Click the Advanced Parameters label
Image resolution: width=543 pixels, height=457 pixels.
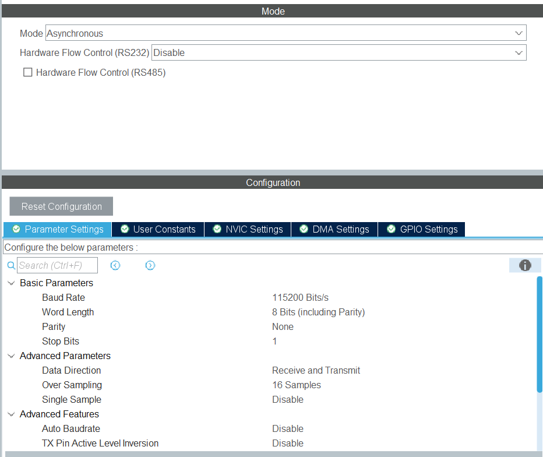tap(65, 356)
